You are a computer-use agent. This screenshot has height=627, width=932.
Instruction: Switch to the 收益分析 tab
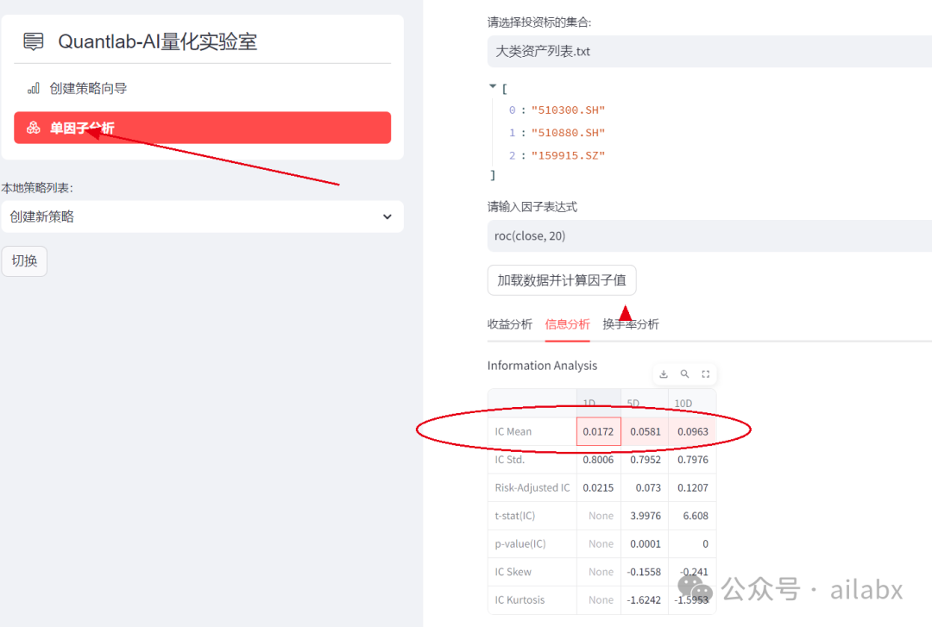point(510,325)
